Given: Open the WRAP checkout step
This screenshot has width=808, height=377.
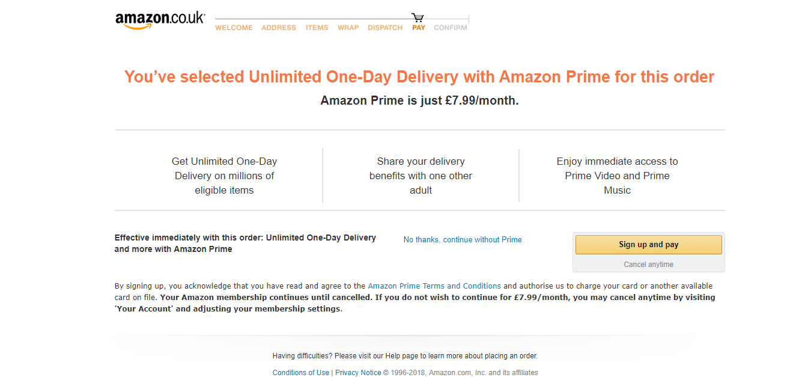Looking at the screenshot, I should coord(348,27).
